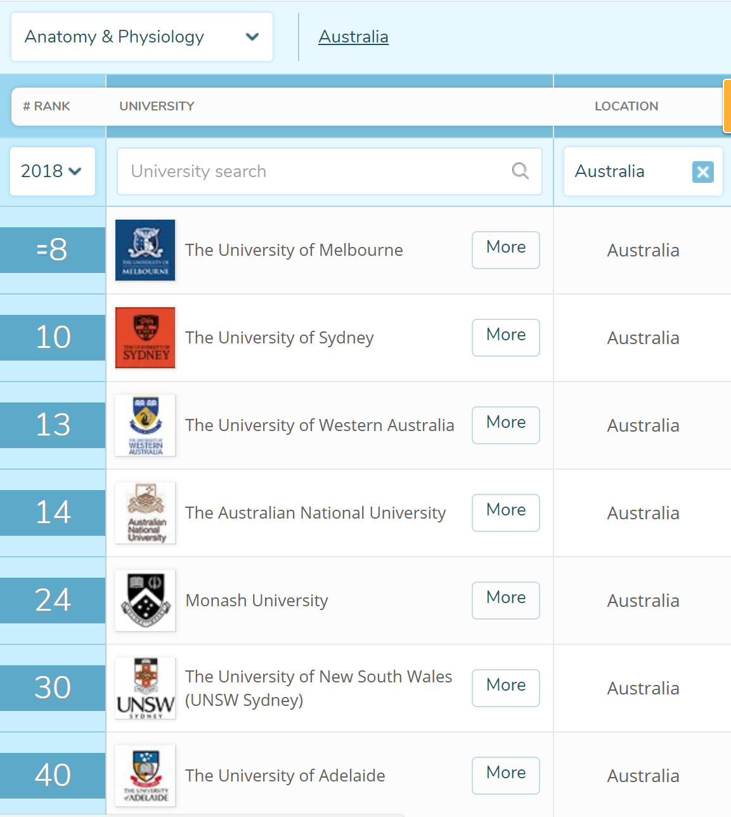Show More for University of Western Australia
The height and width of the screenshot is (817, 731).
506,425
